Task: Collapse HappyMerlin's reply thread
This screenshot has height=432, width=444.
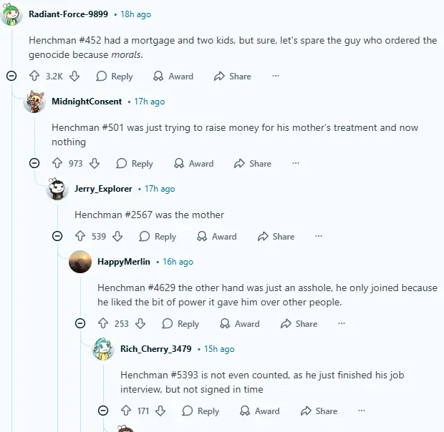Action: pyautogui.click(x=80, y=323)
